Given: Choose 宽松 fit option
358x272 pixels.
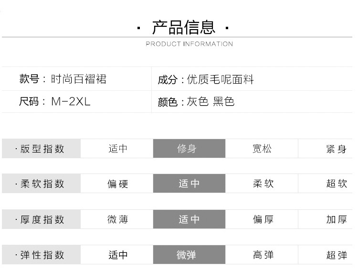Looking at the screenshot, I should point(262,149).
